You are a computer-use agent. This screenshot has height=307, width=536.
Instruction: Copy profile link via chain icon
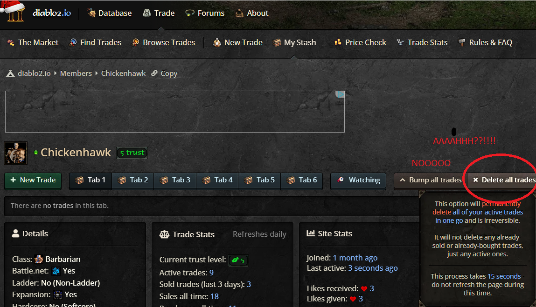tap(154, 73)
